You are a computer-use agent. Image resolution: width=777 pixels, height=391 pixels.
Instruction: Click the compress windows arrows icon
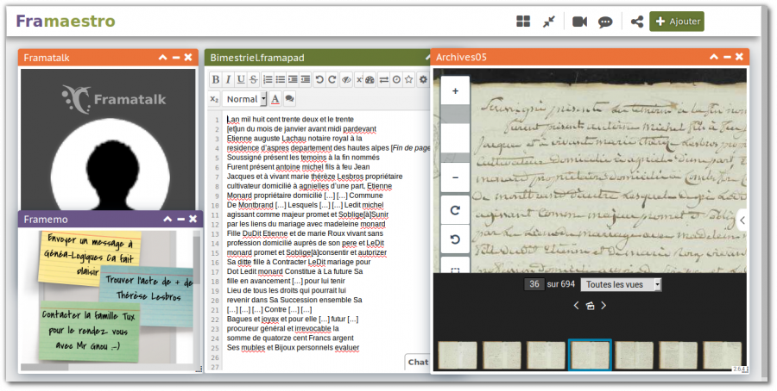549,22
